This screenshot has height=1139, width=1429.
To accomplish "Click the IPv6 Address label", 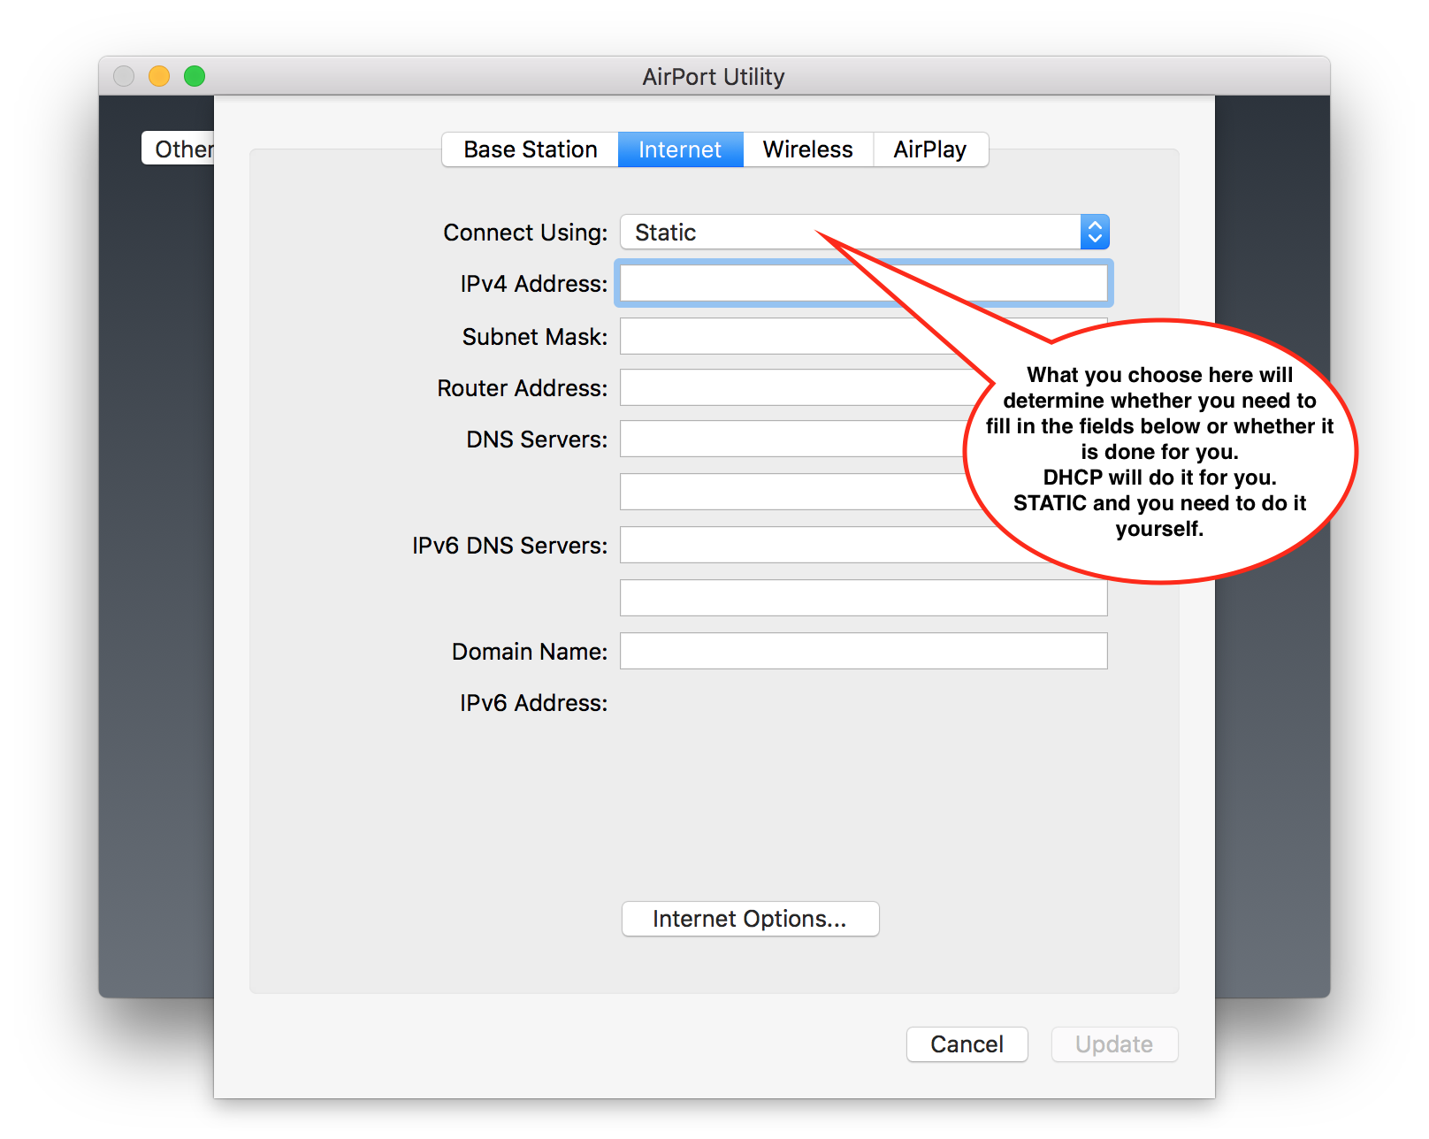I will (533, 703).
